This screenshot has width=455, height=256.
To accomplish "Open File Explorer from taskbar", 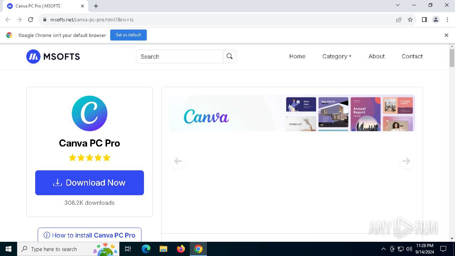I will 163,249.
